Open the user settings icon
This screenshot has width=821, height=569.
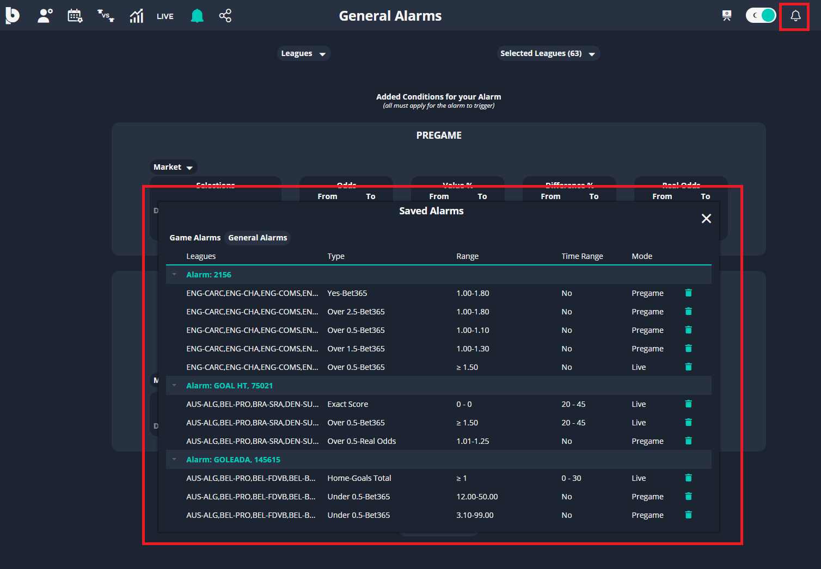(45, 16)
